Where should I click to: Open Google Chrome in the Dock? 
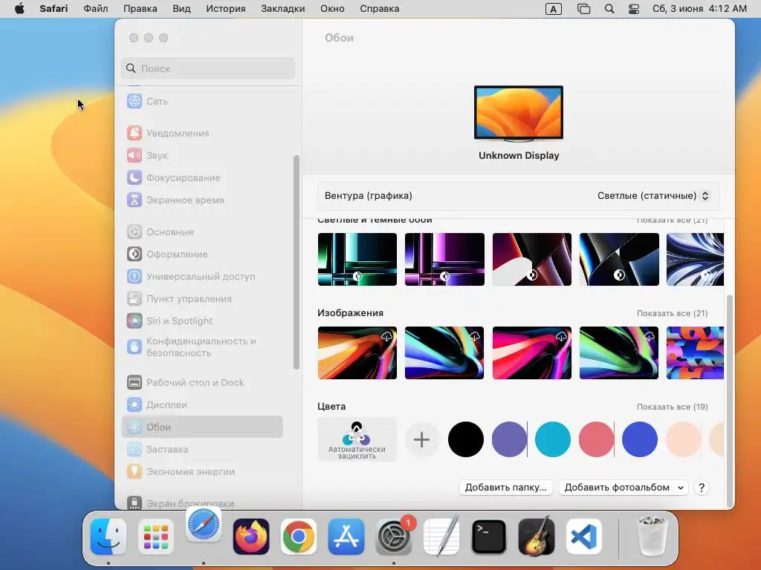click(x=299, y=537)
